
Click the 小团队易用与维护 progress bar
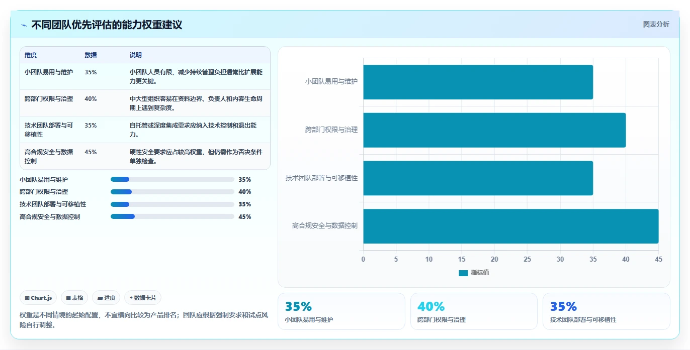(x=172, y=179)
